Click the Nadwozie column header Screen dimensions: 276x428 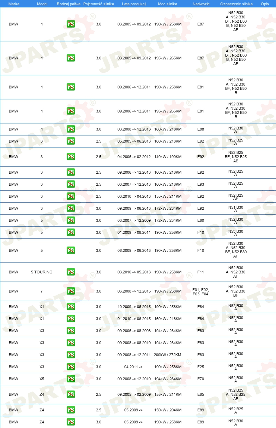pyautogui.click(x=200, y=4)
